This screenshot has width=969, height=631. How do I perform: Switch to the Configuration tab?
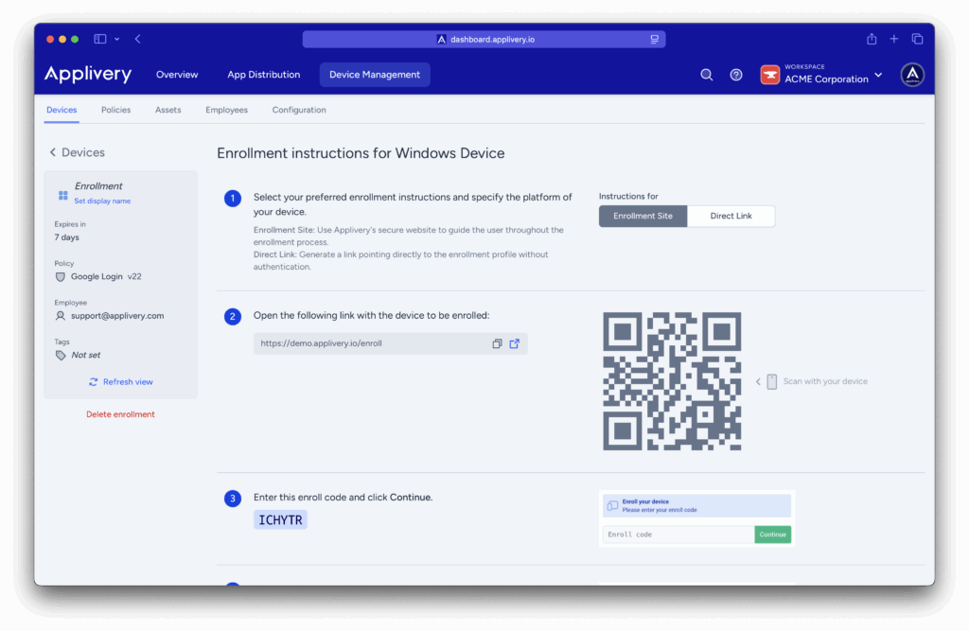[x=299, y=110]
